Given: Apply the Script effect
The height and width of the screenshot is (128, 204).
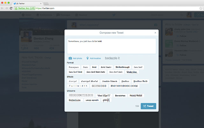Looking at the screenshot, I should point(73,81).
